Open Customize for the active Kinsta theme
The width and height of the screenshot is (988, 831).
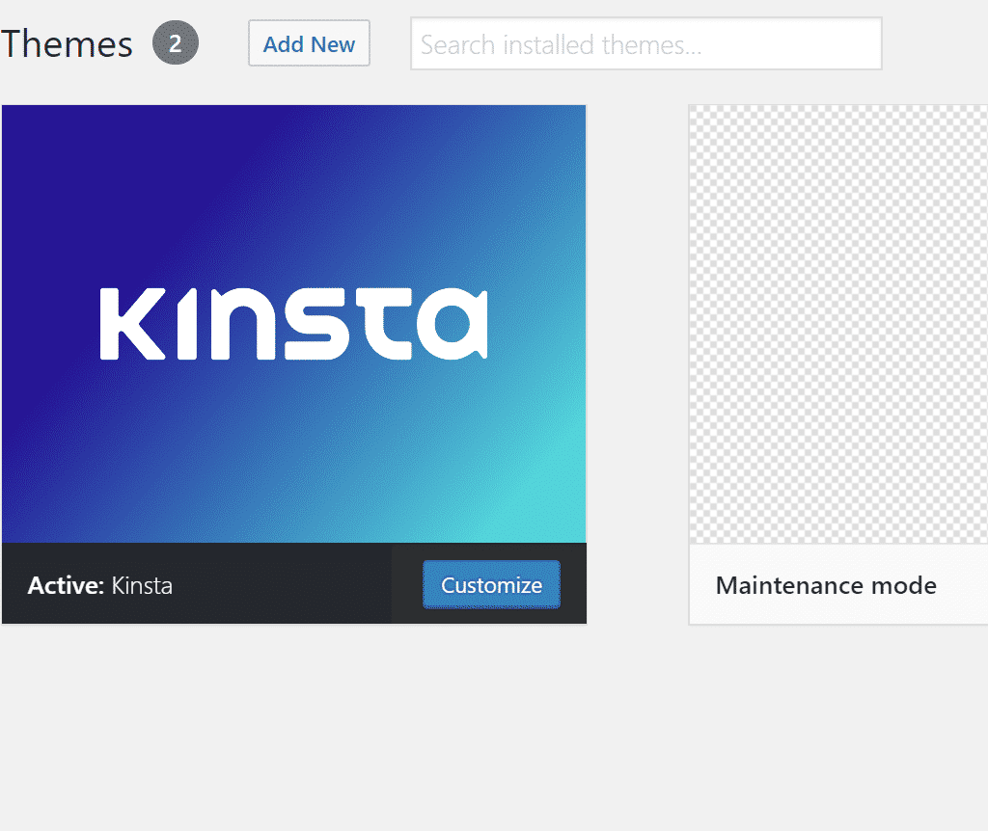click(x=491, y=585)
